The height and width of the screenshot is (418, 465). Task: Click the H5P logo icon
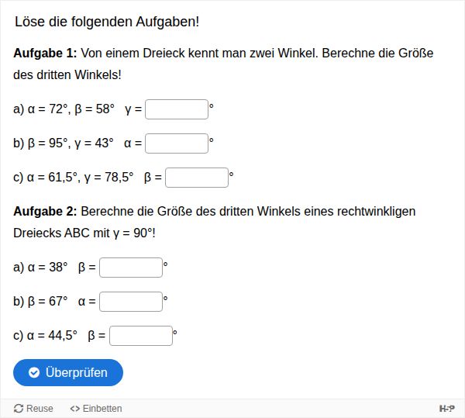447,409
